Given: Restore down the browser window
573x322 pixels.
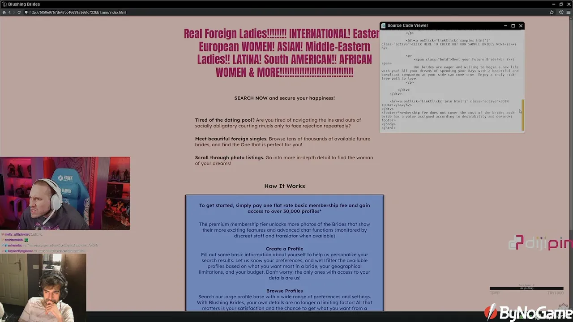Looking at the screenshot, I should tap(561, 4).
